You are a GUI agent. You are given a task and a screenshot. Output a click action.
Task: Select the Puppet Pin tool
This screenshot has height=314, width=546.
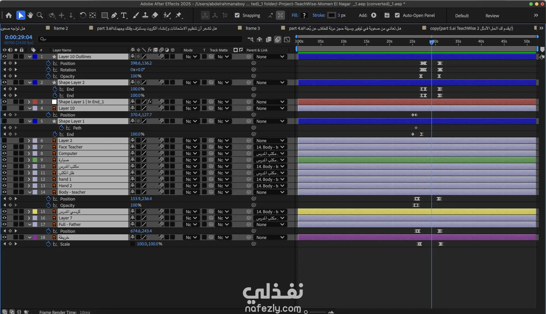click(179, 15)
